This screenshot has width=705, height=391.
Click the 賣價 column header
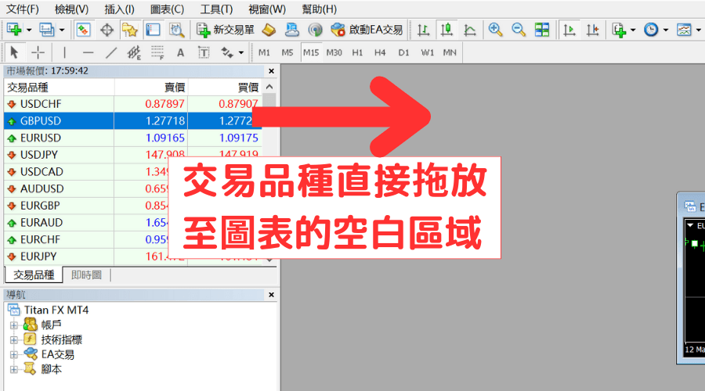coord(151,87)
